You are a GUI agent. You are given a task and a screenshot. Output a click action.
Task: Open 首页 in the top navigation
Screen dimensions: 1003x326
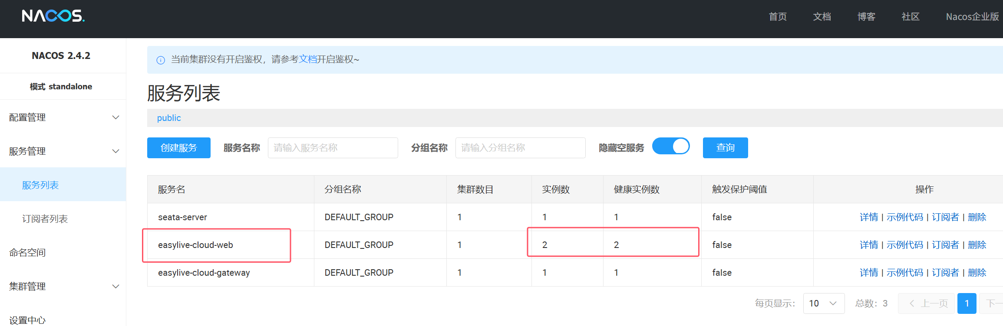pyautogui.click(x=778, y=16)
